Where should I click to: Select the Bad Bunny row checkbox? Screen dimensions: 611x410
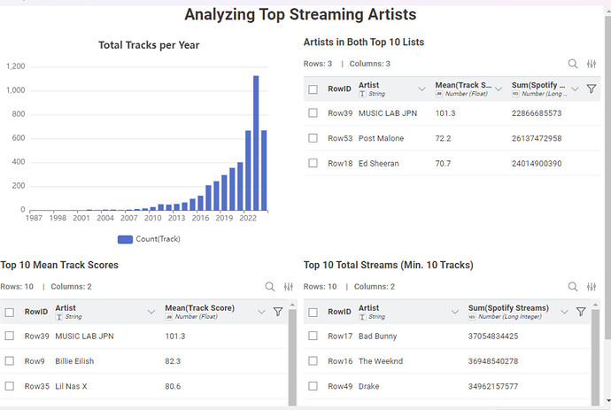(x=313, y=337)
